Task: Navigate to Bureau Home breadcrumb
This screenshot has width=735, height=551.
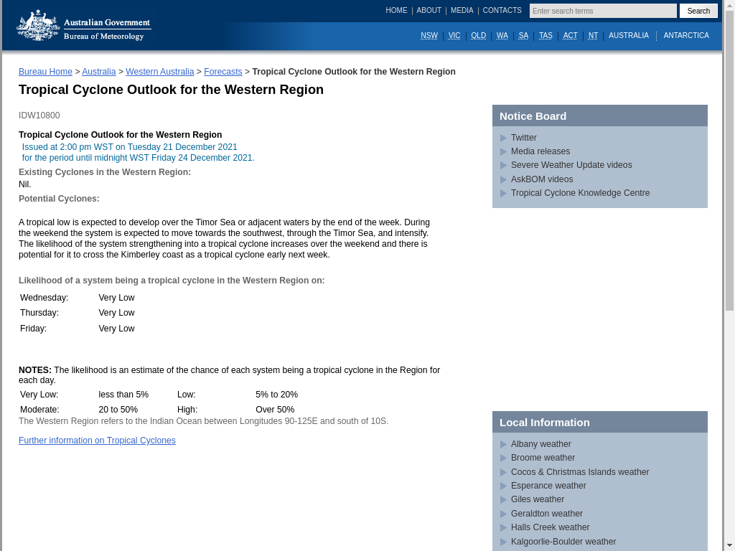Action: (45, 72)
